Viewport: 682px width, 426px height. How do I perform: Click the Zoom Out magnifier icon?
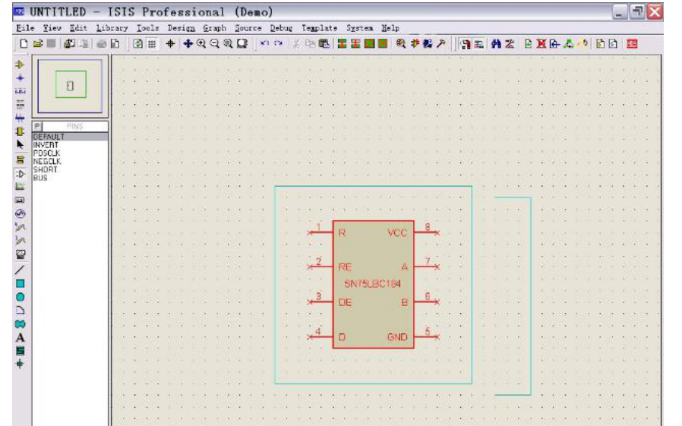[214, 44]
